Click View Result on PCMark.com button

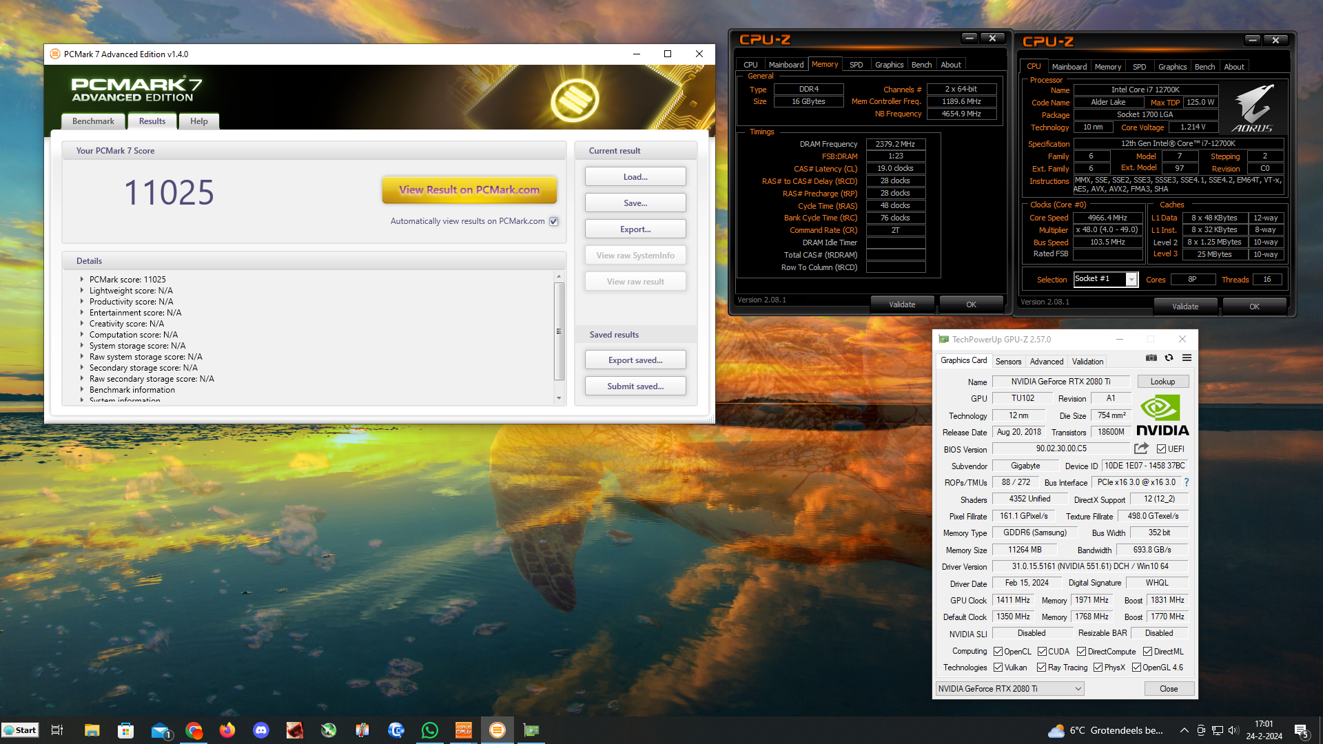tap(469, 190)
